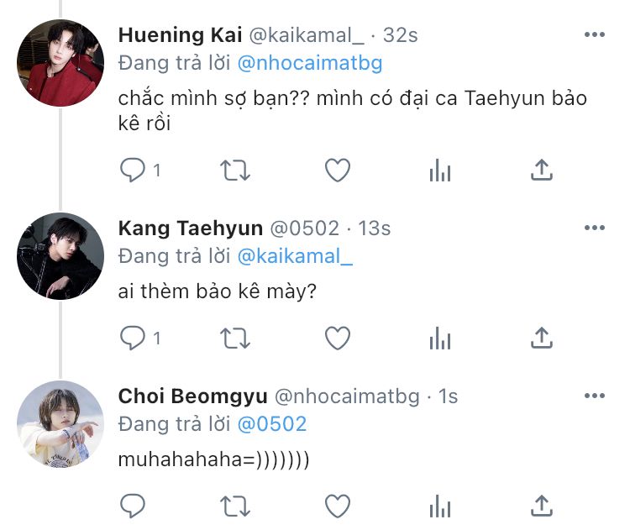Open the @0502 mention link in Beomgyu's reply
Image resolution: width=630 pixels, height=530 pixels.
(272, 424)
